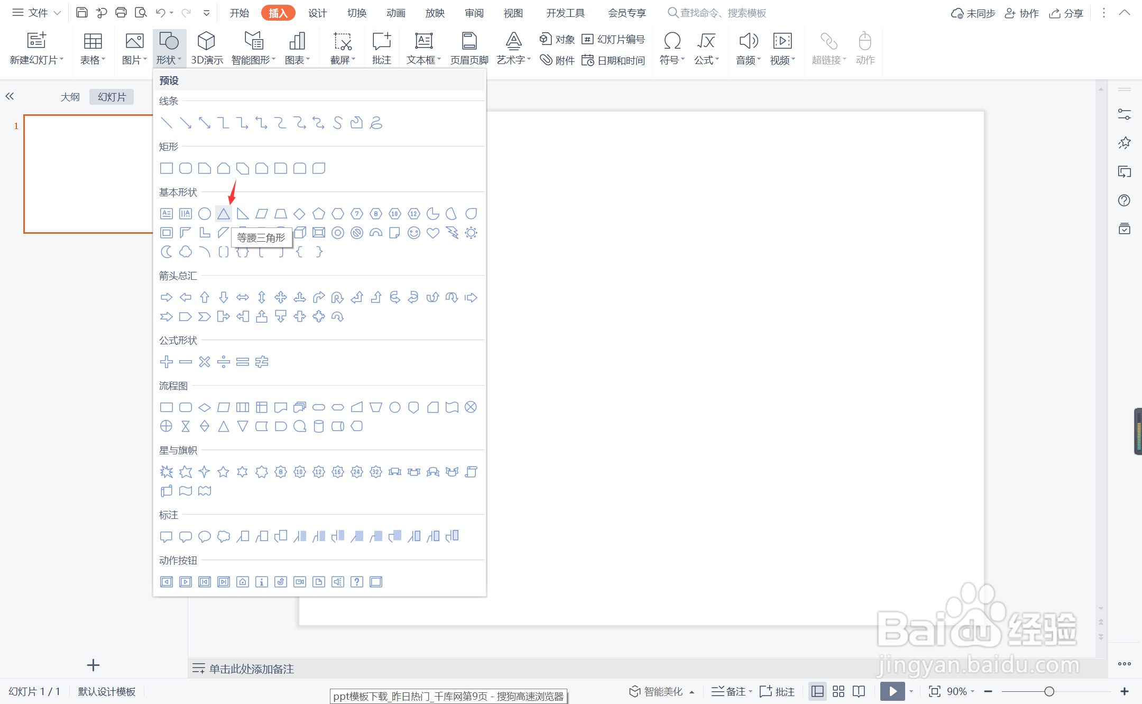
Task: Select slide 1 thumbnail
Action: [x=88, y=174]
